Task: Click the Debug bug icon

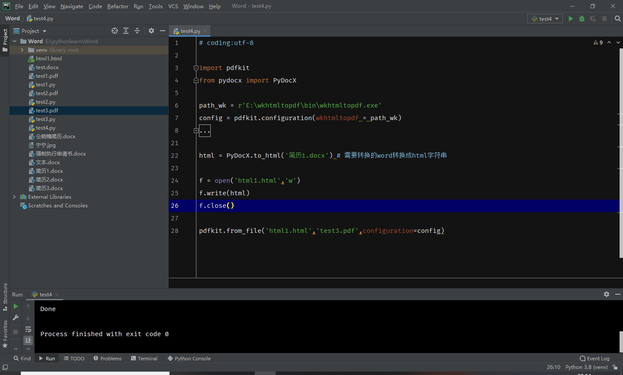Action: [582, 19]
